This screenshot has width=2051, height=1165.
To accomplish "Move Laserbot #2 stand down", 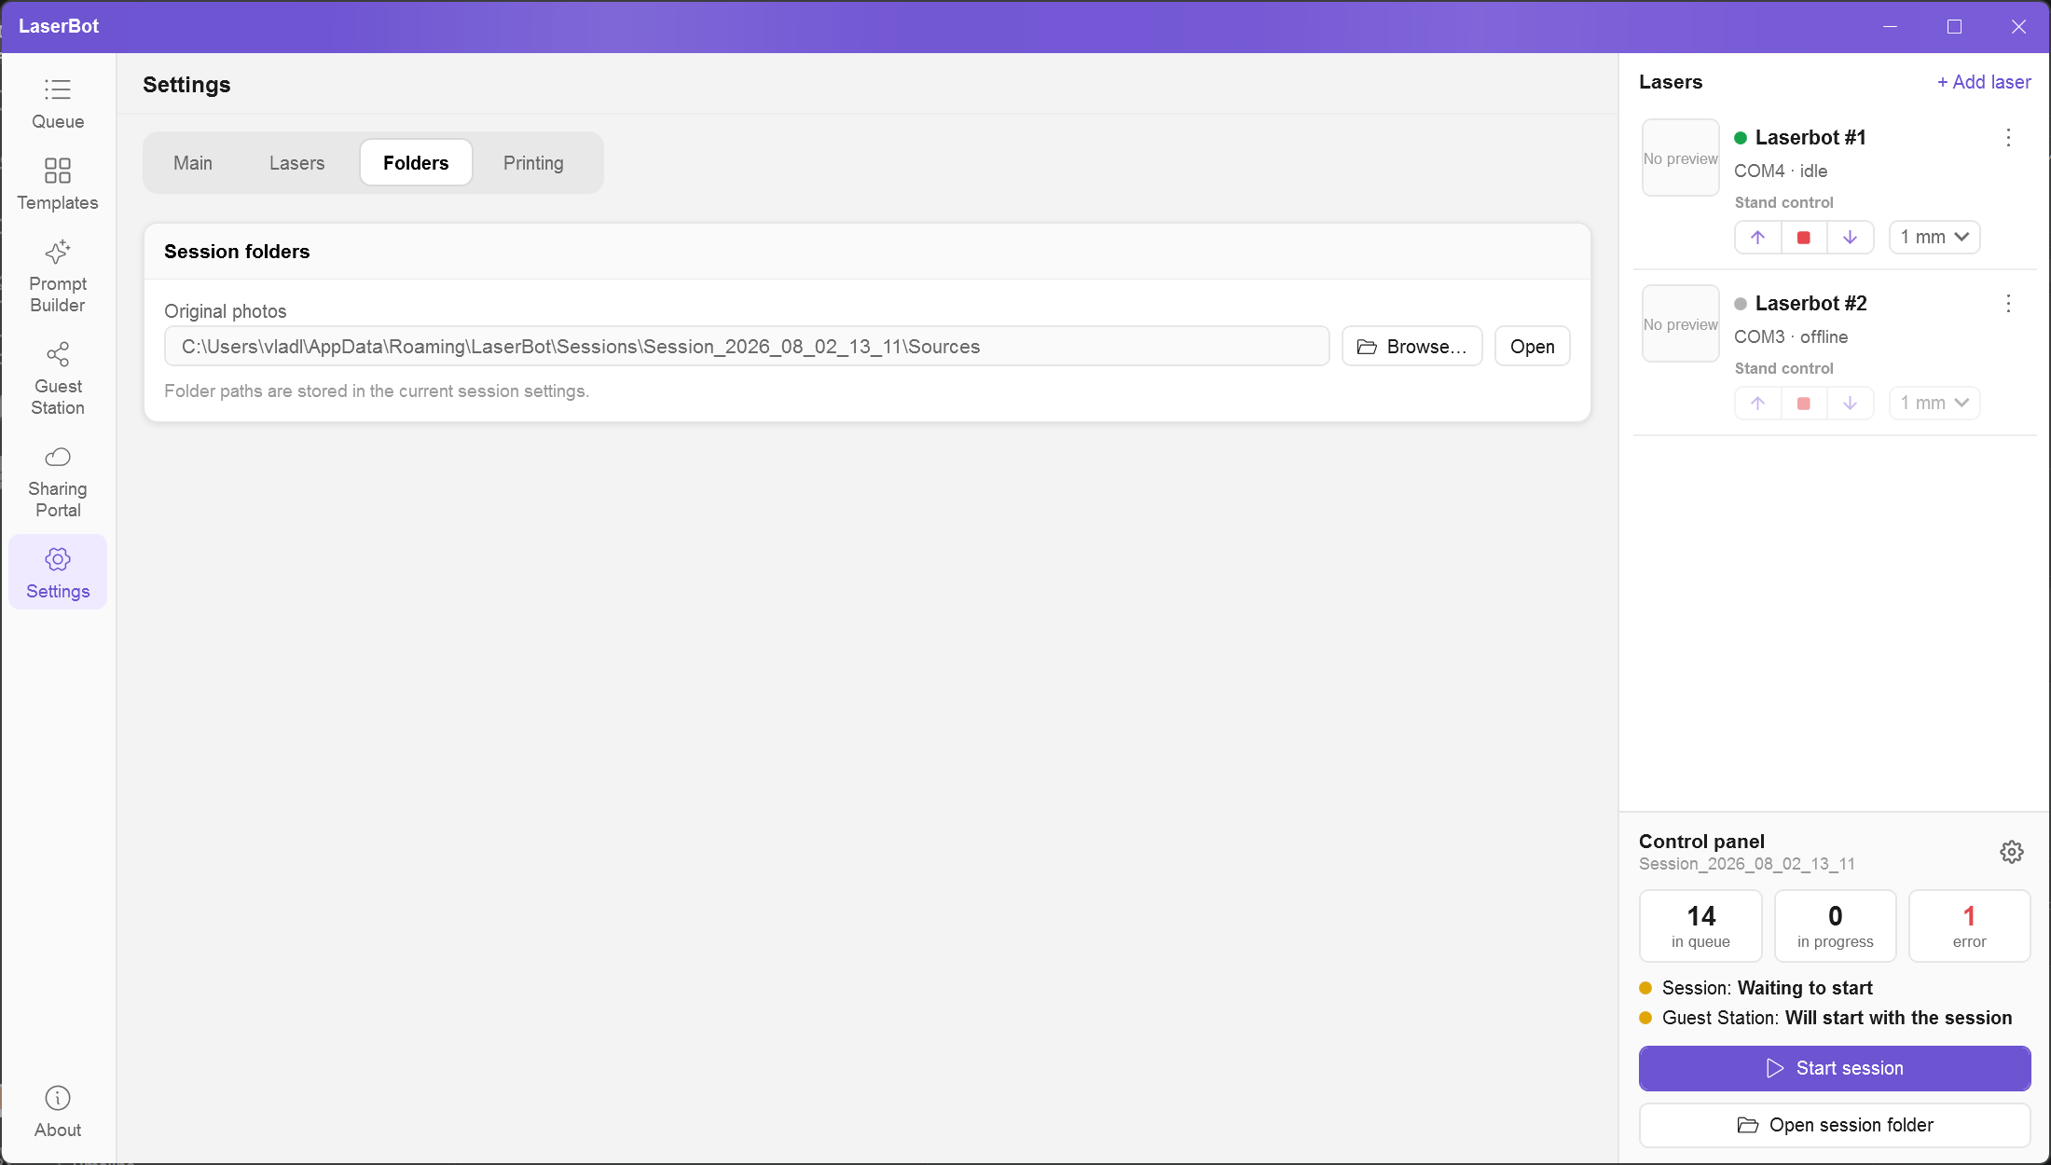I will pyautogui.click(x=1851, y=404).
